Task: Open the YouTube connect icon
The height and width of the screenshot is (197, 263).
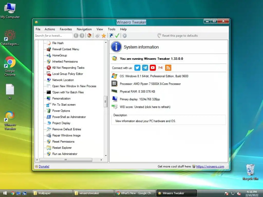Action: [x=153, y=68]
